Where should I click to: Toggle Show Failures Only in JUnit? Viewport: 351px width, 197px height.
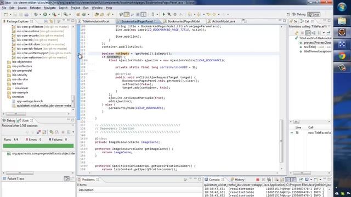point(38,132)
